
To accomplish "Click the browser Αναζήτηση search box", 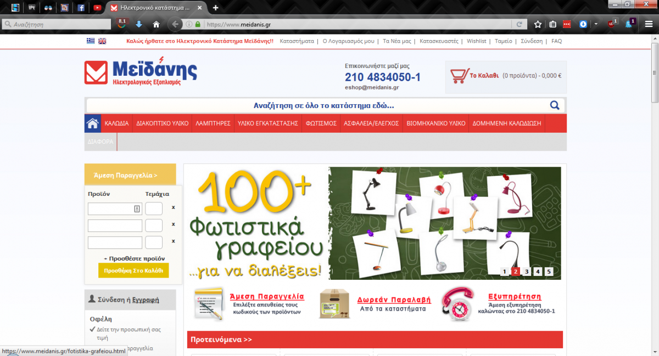I will (57, 24).
